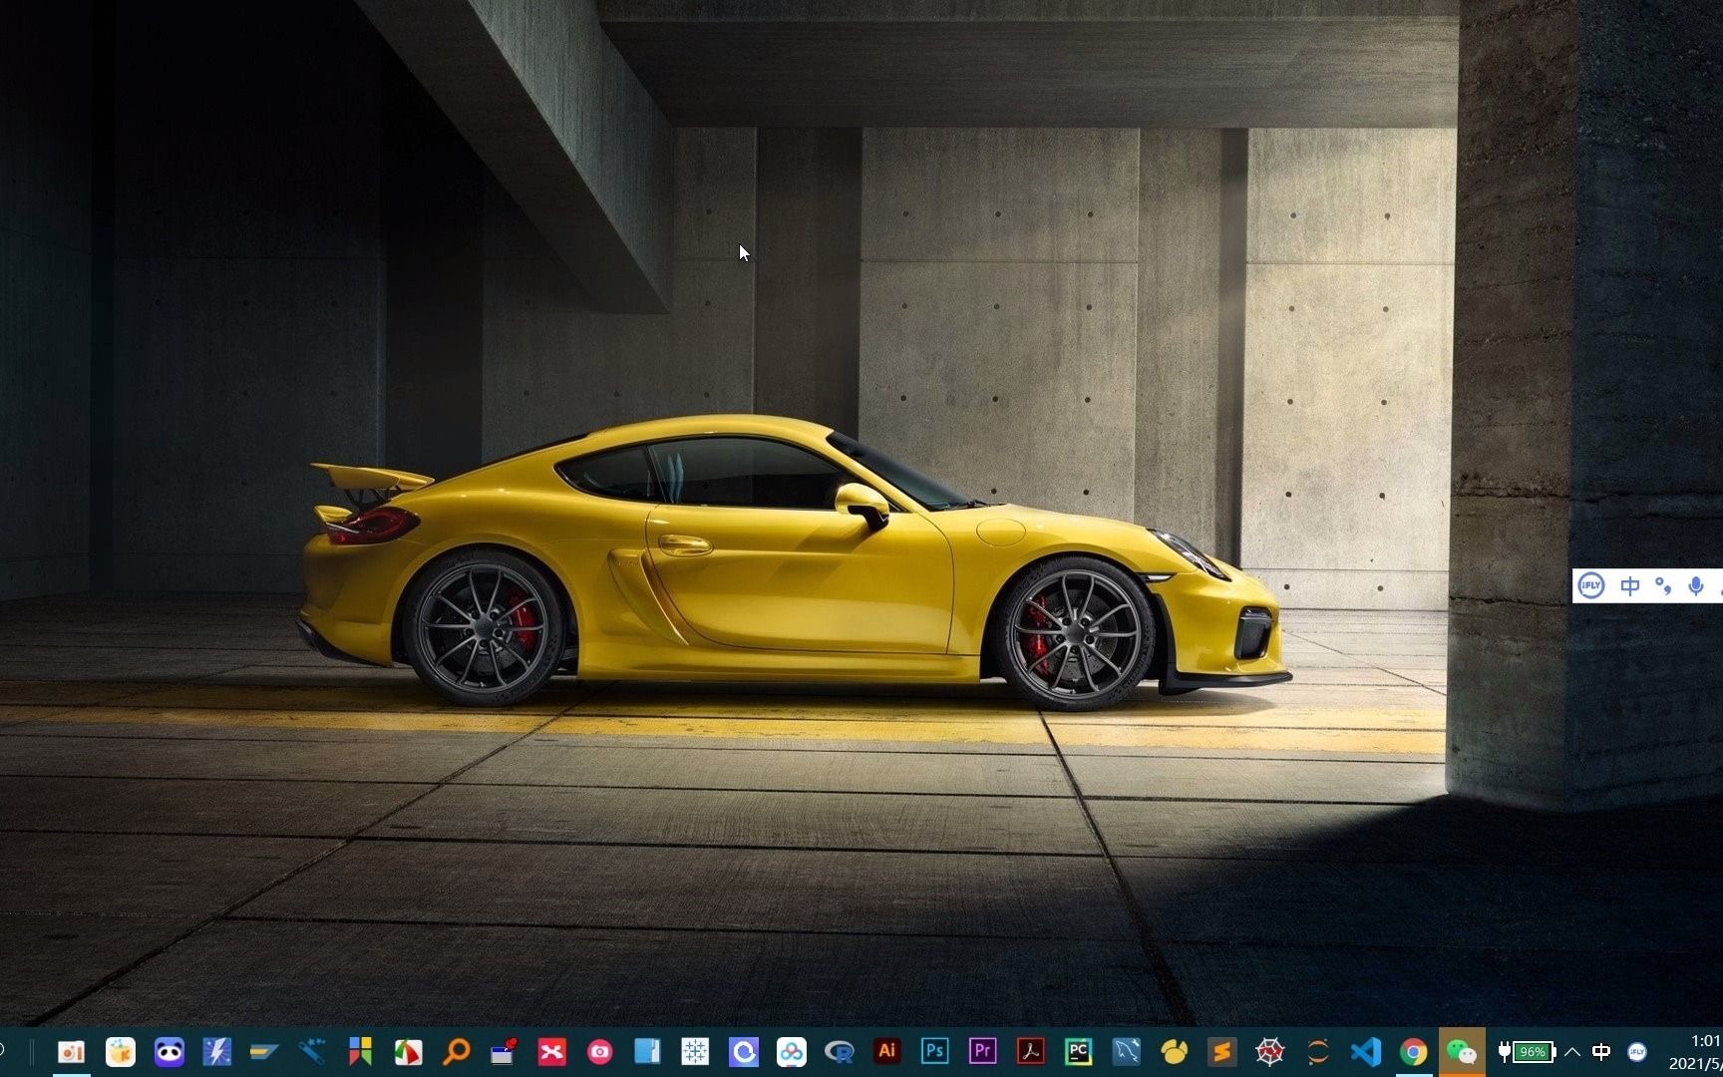Launch Tableau from the taskbar
The height and width of the screenshot is (1077, 1723).
click(695, 1052)
